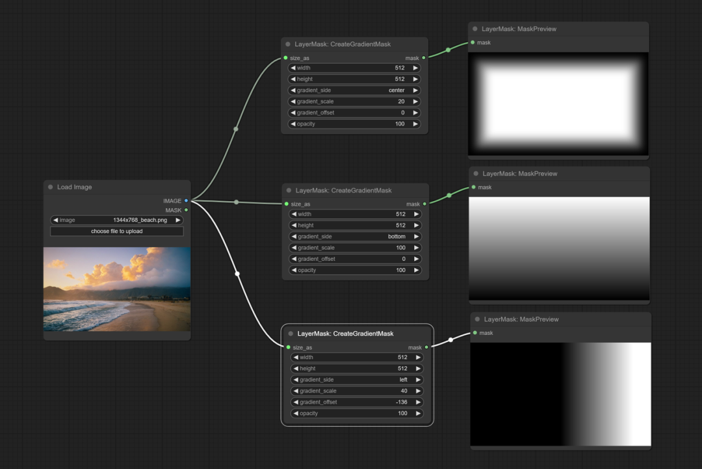Click choose file to upload button
The image size is (702, 469).
coord(117,231)
